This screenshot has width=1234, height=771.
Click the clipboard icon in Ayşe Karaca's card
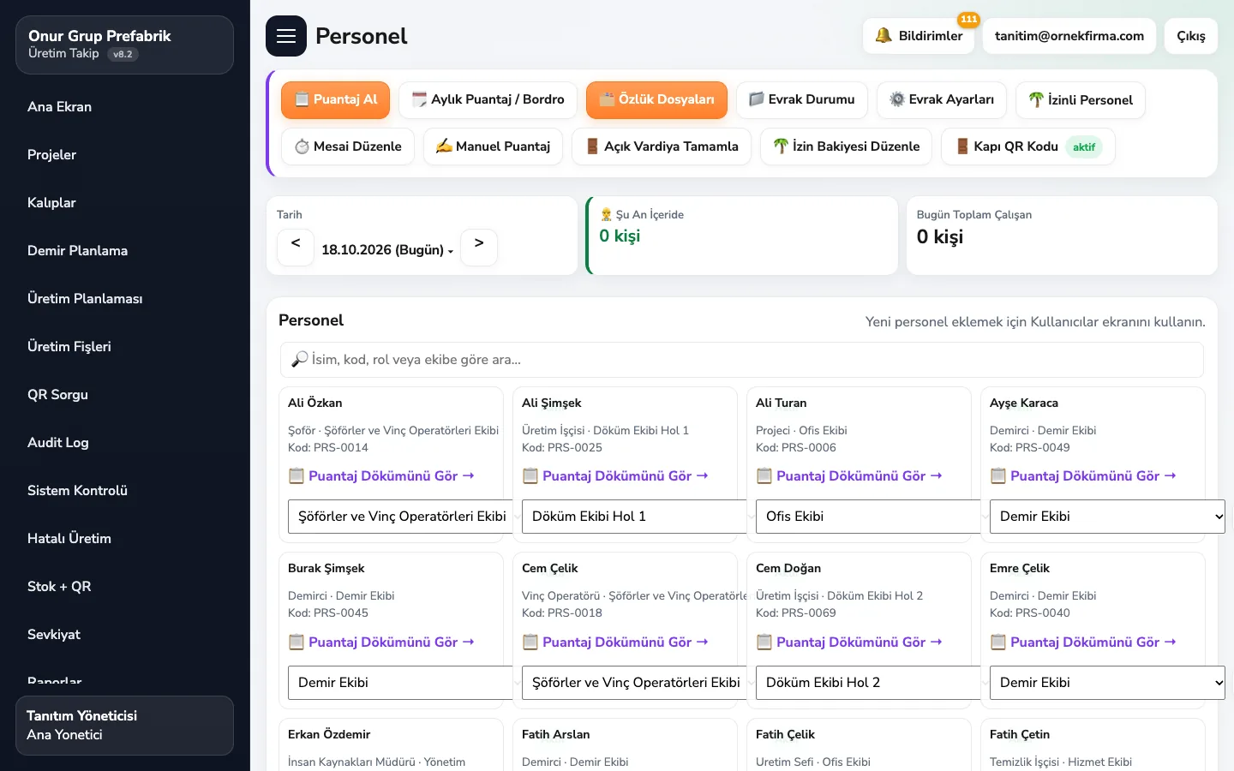998,475
